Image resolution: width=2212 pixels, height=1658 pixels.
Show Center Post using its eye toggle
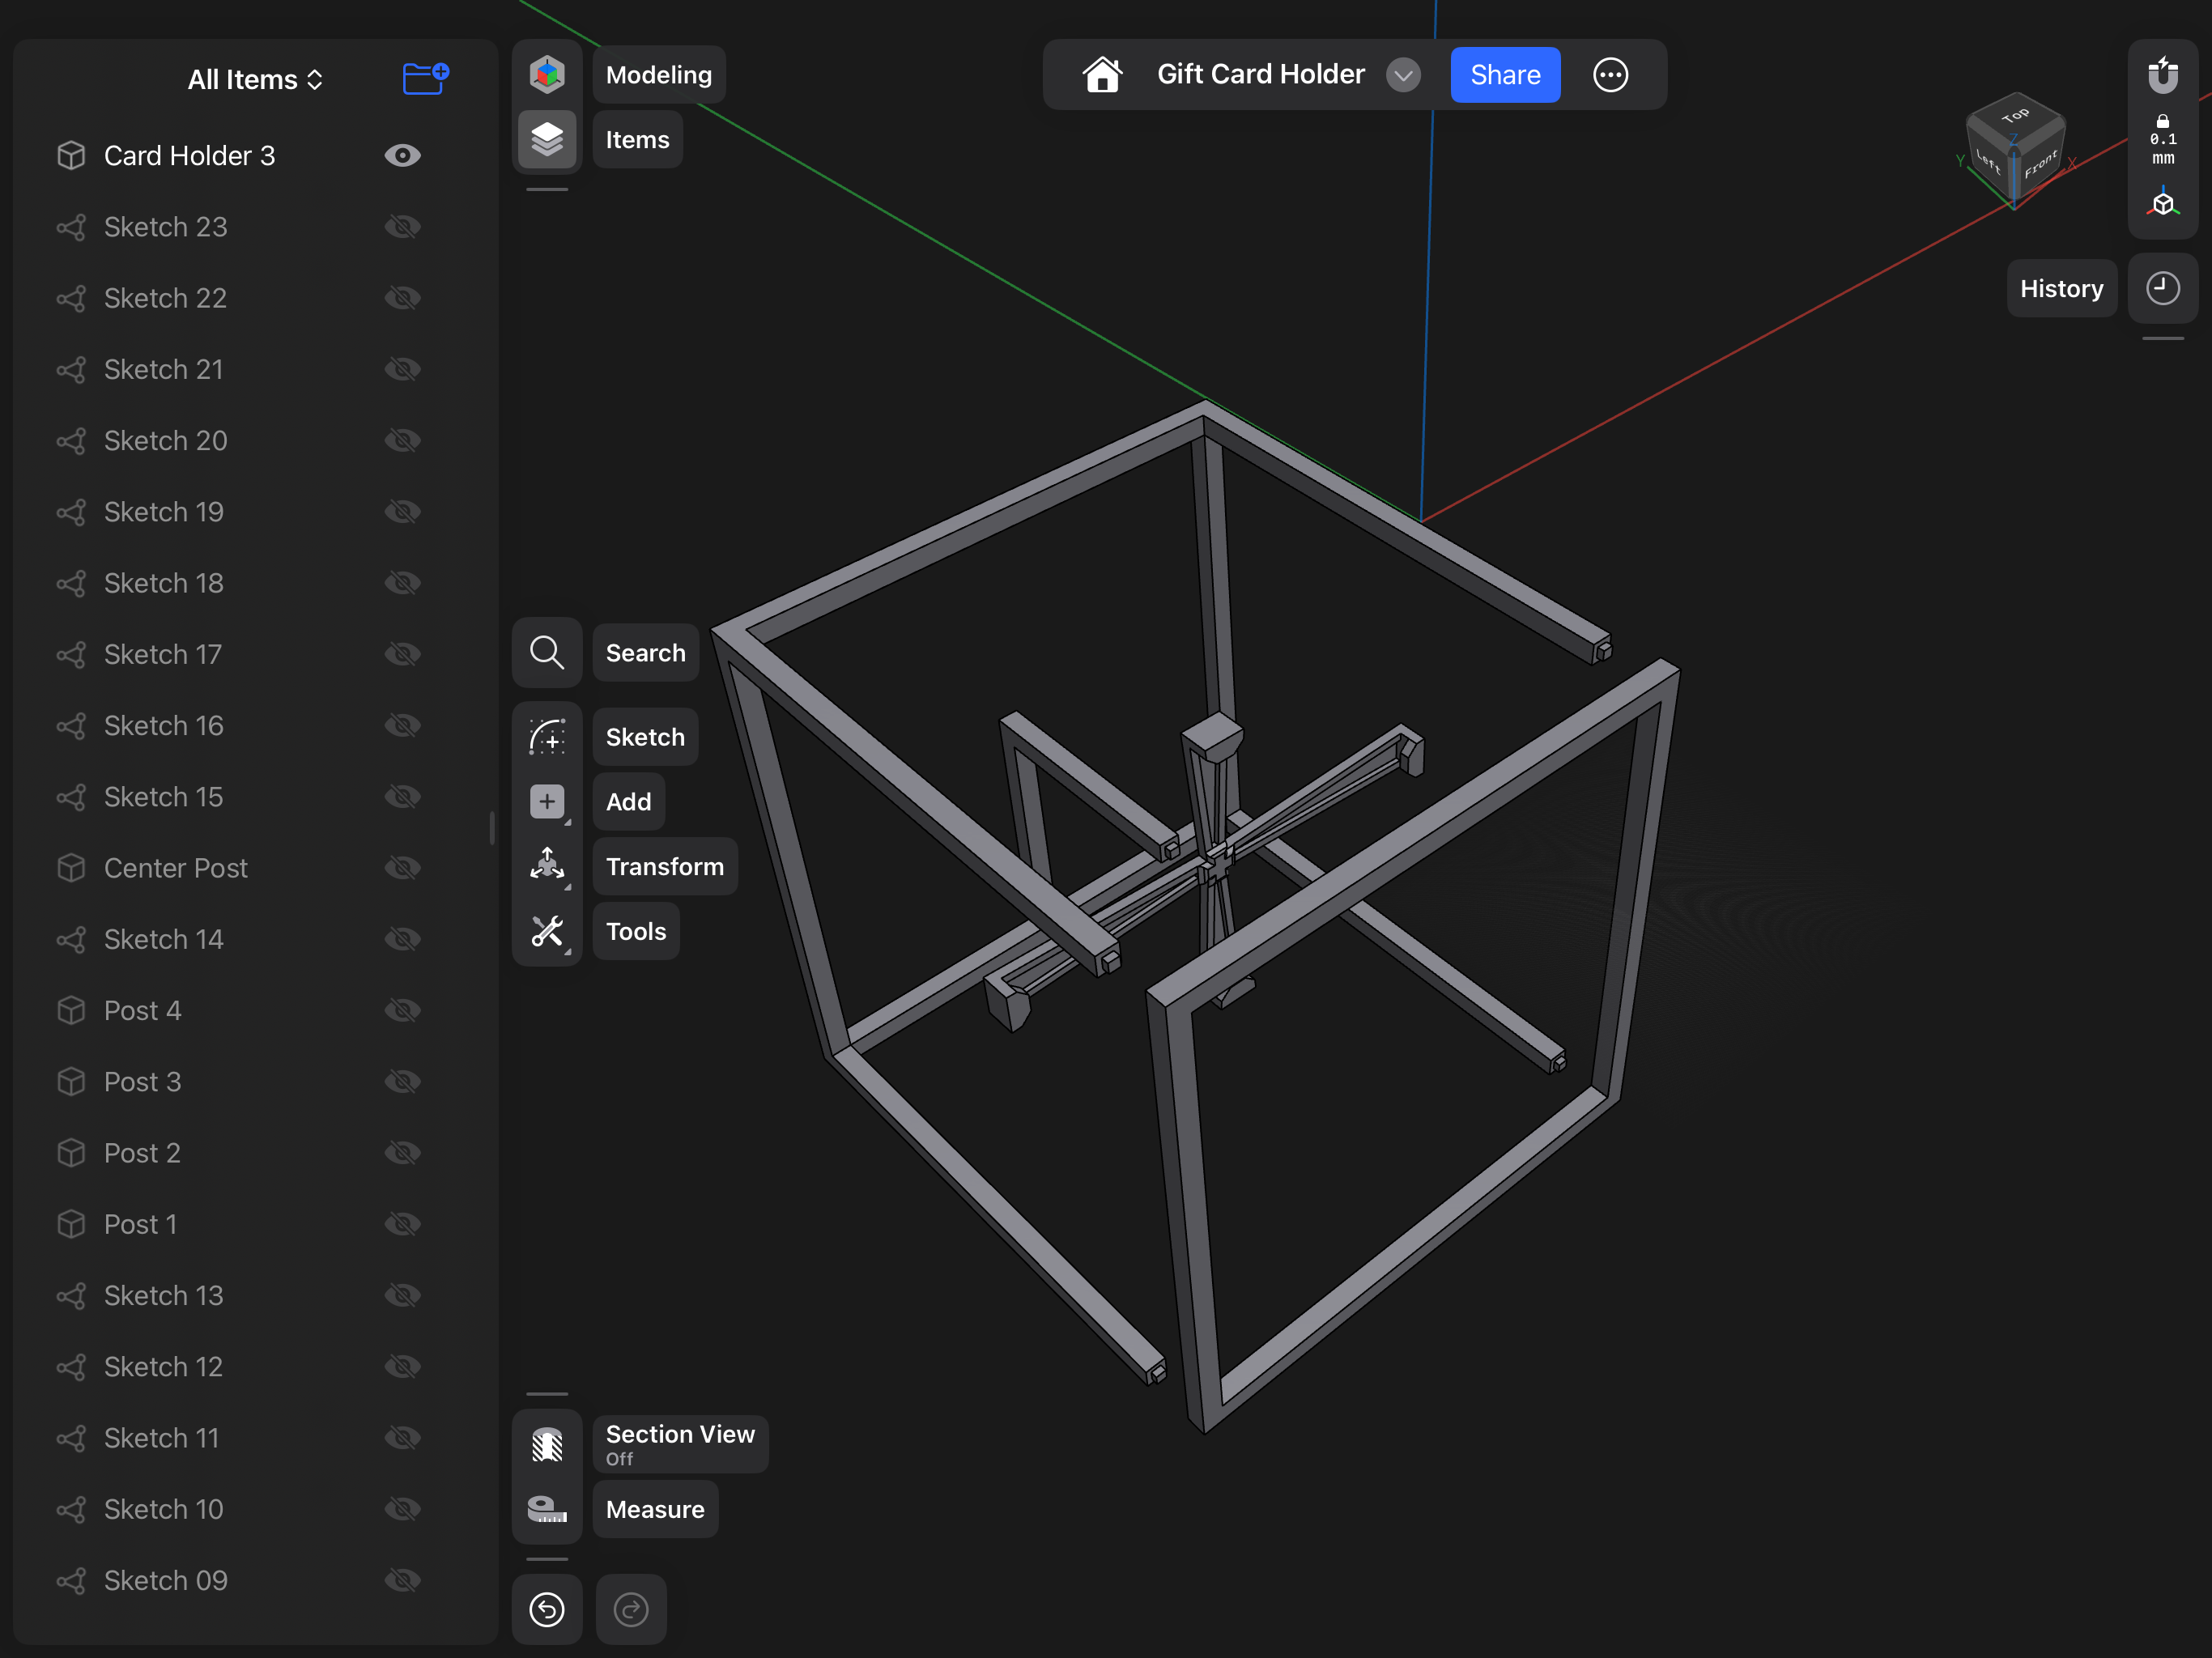pos(403,868)
